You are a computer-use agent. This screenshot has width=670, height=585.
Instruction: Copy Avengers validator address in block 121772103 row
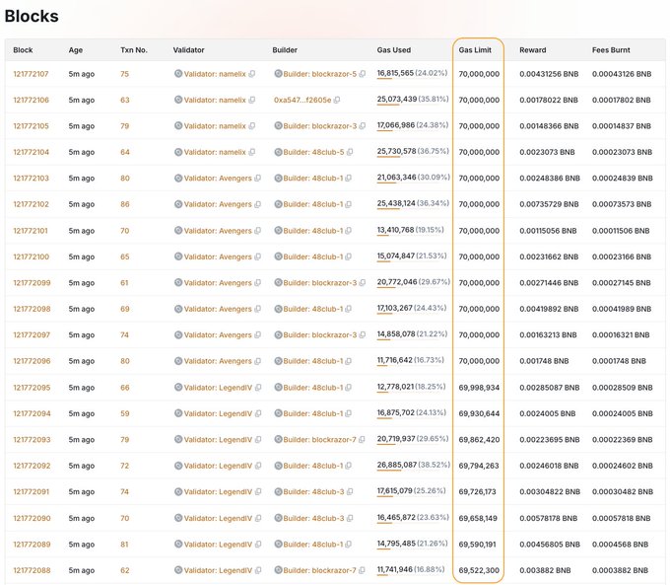tap(257, 179)
